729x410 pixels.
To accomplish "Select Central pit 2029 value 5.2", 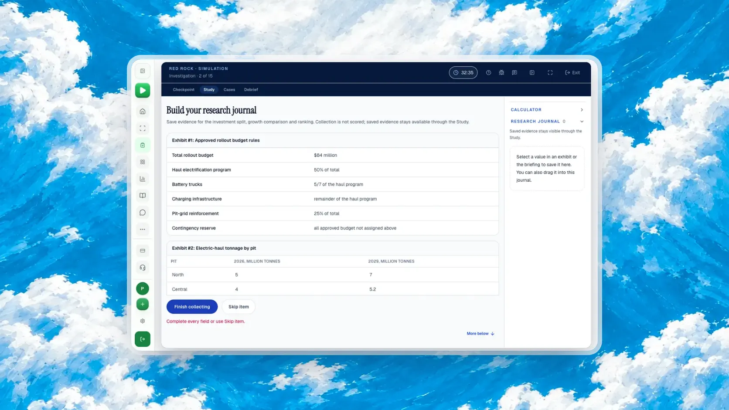I will click(373, 289).
